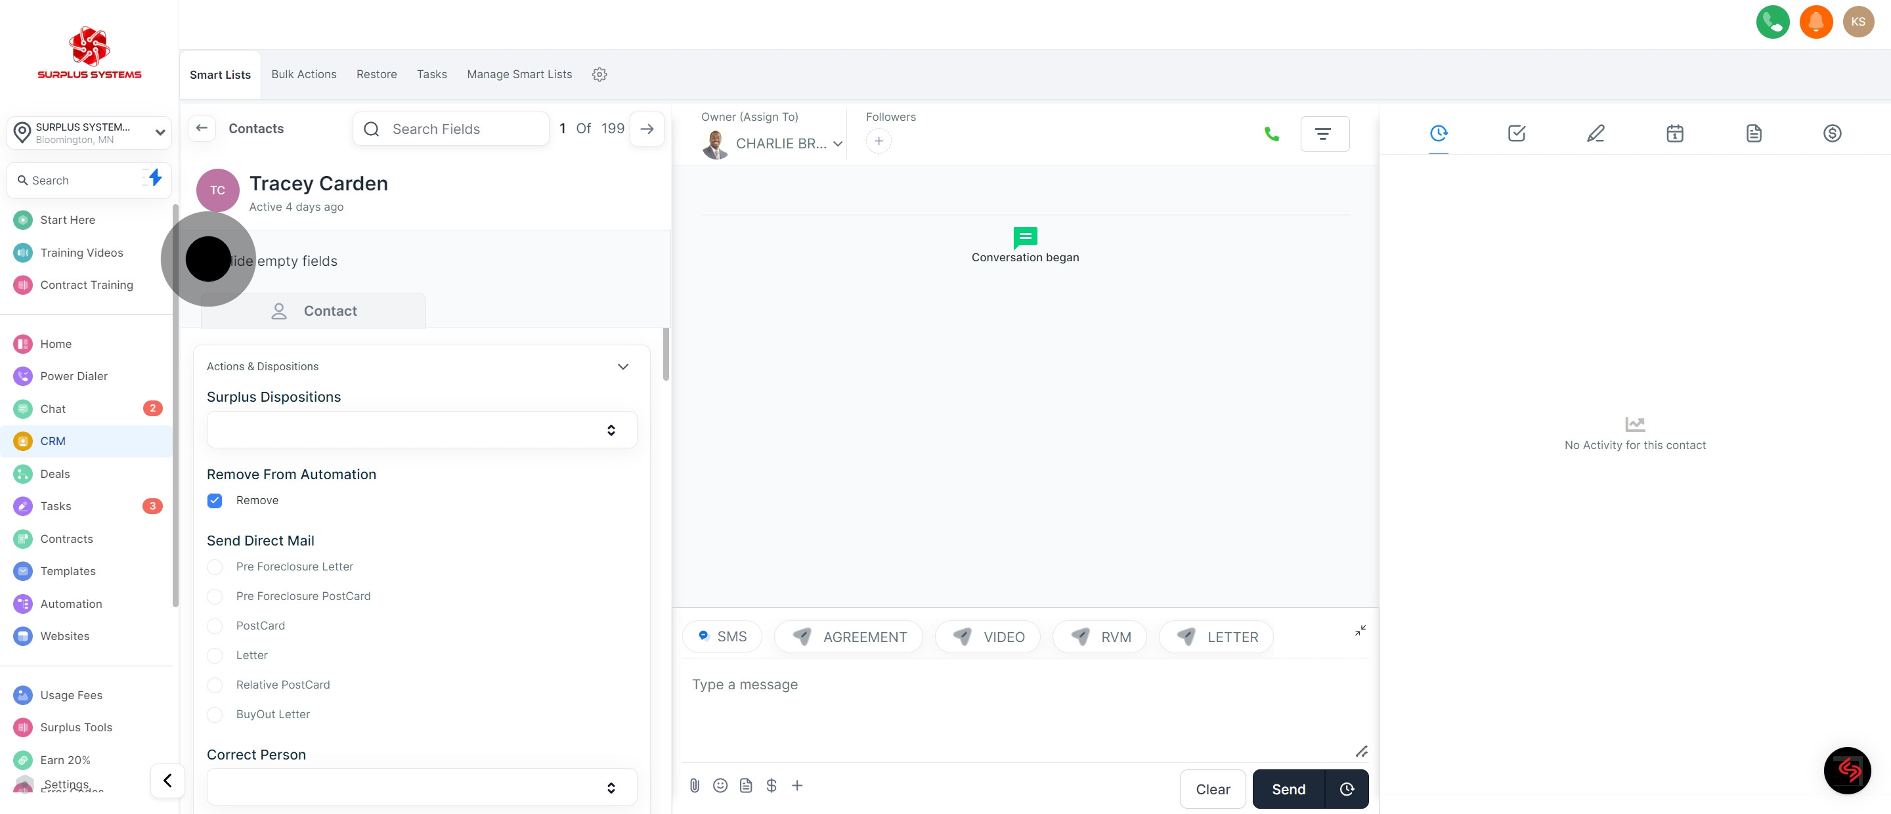1891x814 pixels.
Task: Open the emoji picker icon
Action: [720, 785]
